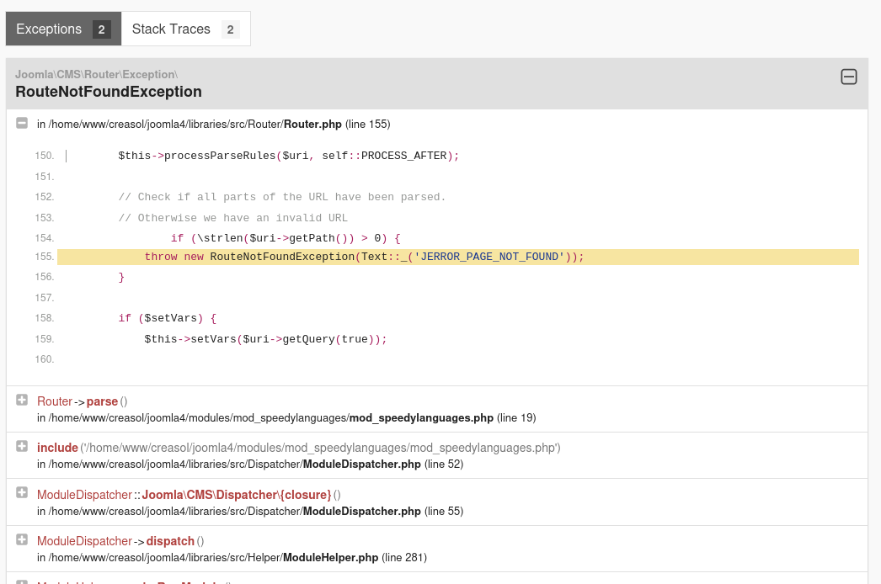Expand the Router->parse() trace row

22,401
